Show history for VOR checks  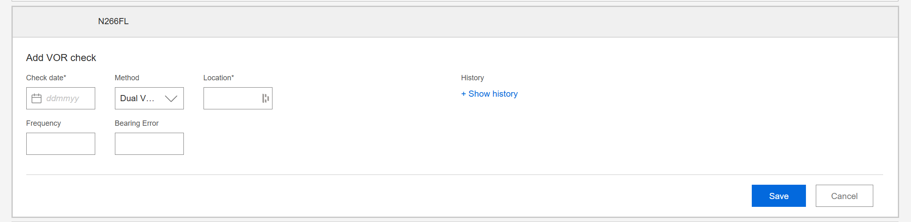493,94
